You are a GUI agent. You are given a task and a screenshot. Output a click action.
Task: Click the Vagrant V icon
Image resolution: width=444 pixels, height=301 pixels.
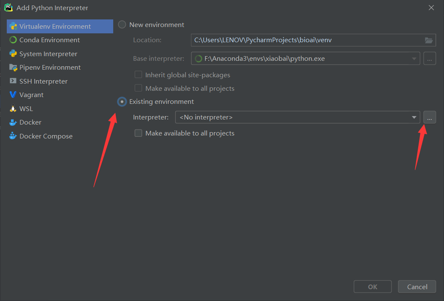click(x=13, y=95)
